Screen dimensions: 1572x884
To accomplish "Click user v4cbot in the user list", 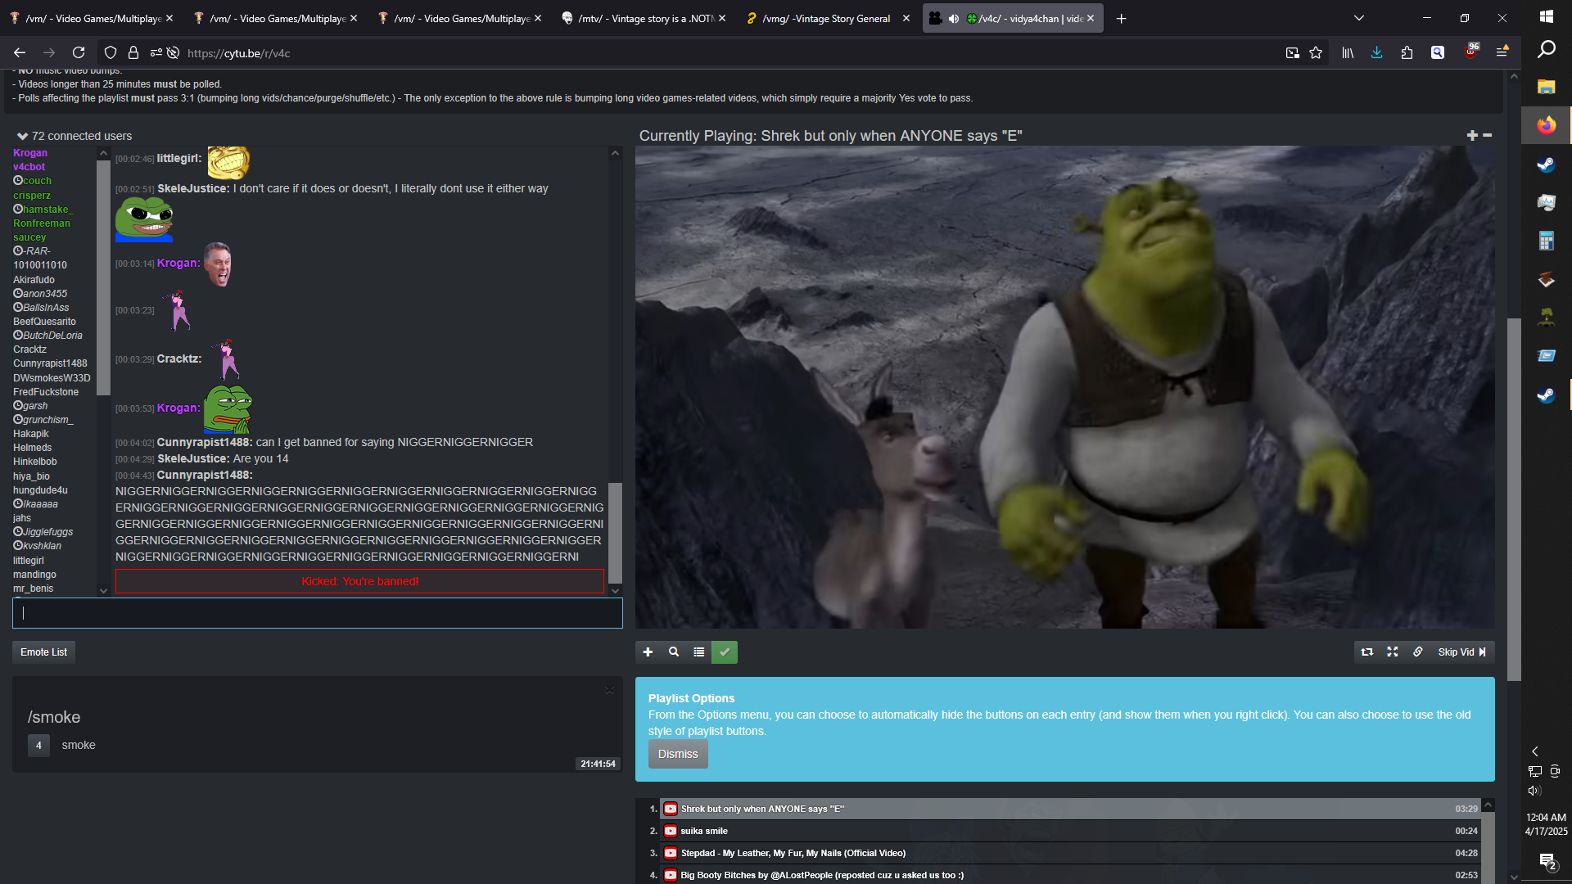I will (x=29, y=167).
